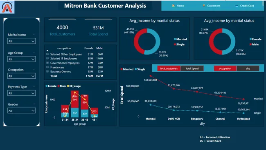Click Married legend in first donut chart
The width and height of the screenshot is (266, 150).
(x=180, y=39)
